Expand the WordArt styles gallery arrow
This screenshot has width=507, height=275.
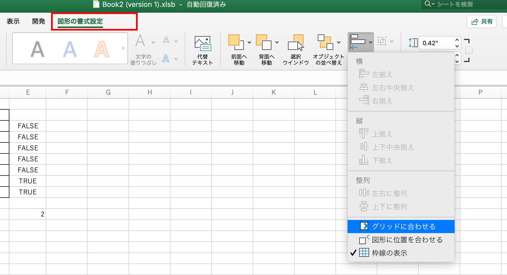pyautogui.click(x=123, y=48)
